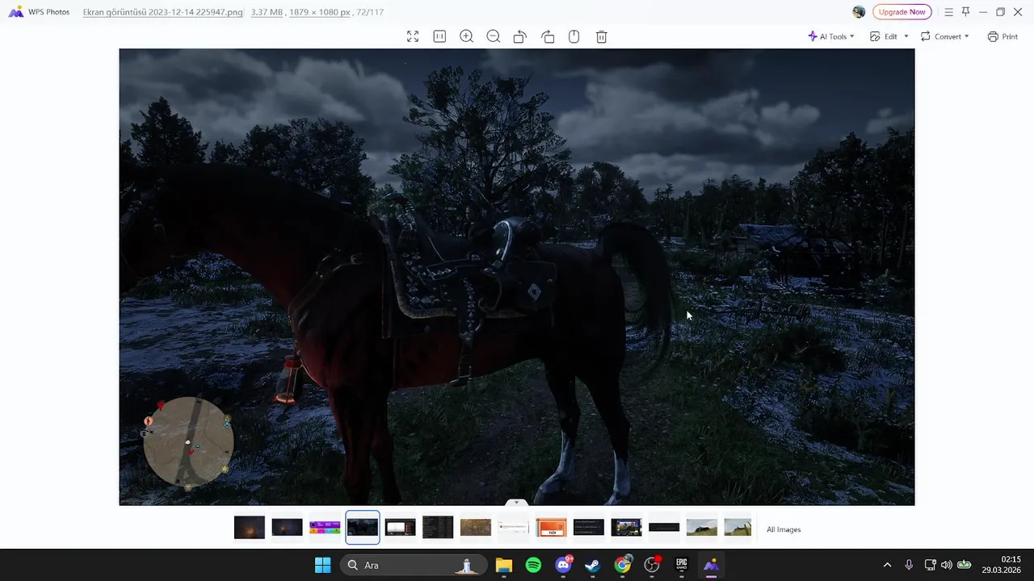Select the first dark orange-glow thumbnail
Screen dimensions: 1034x581
(250, 528)
